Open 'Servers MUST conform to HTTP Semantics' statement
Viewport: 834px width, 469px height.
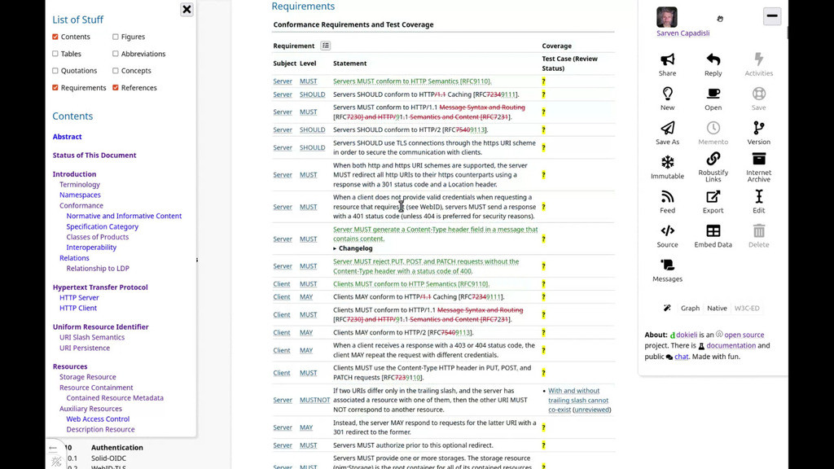pos(412,81)
